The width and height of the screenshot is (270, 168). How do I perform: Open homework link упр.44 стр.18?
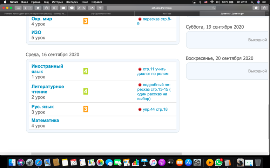pos(155,109)
